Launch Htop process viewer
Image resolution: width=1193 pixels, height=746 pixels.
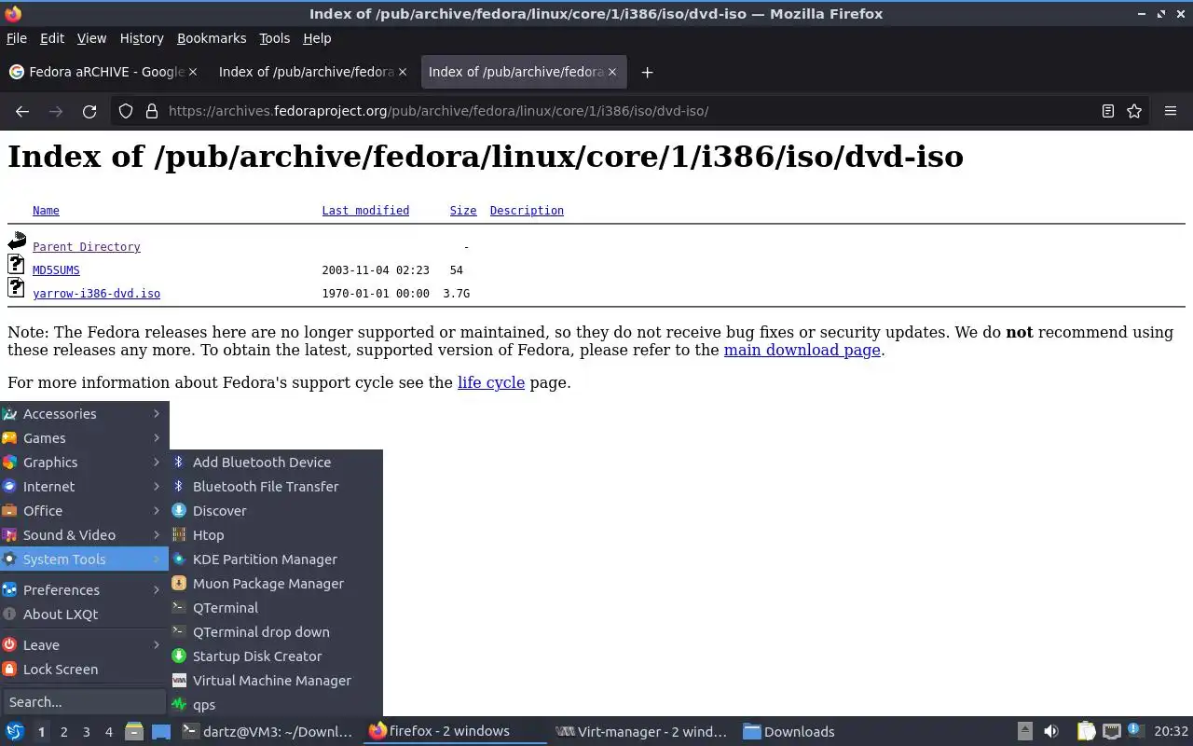click(x=276, y=535)
